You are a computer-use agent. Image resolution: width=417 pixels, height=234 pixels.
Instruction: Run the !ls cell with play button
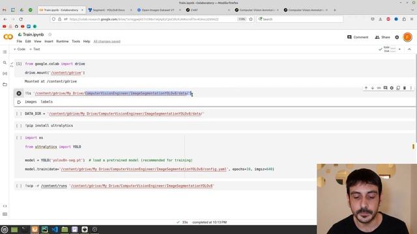coord(19,94)
